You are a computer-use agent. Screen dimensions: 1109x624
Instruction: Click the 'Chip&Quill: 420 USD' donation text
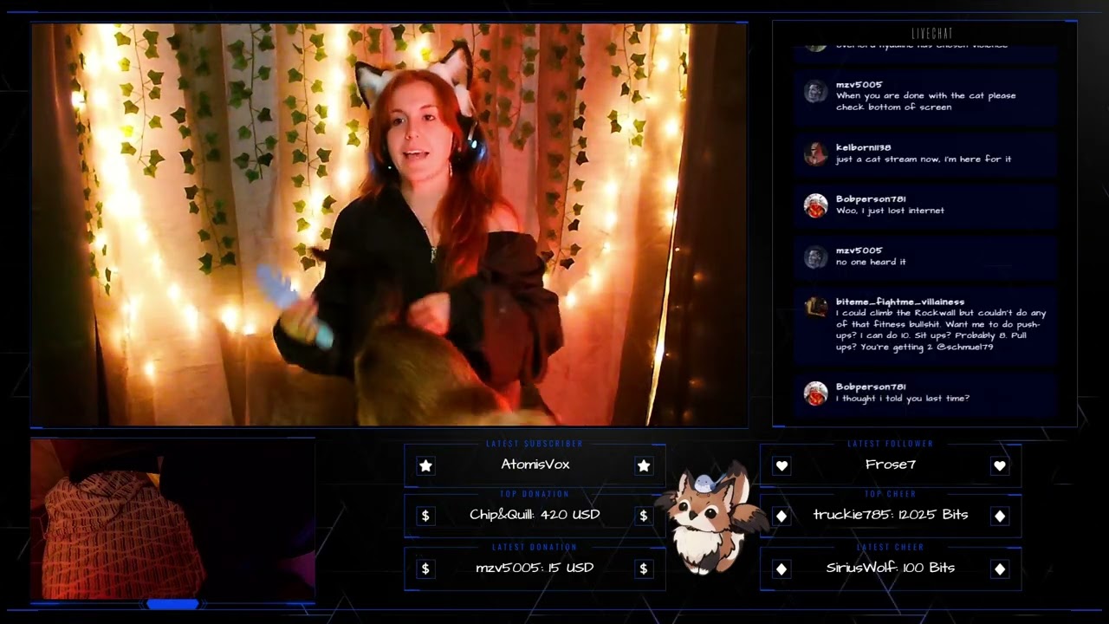click(x=535, y=515)
